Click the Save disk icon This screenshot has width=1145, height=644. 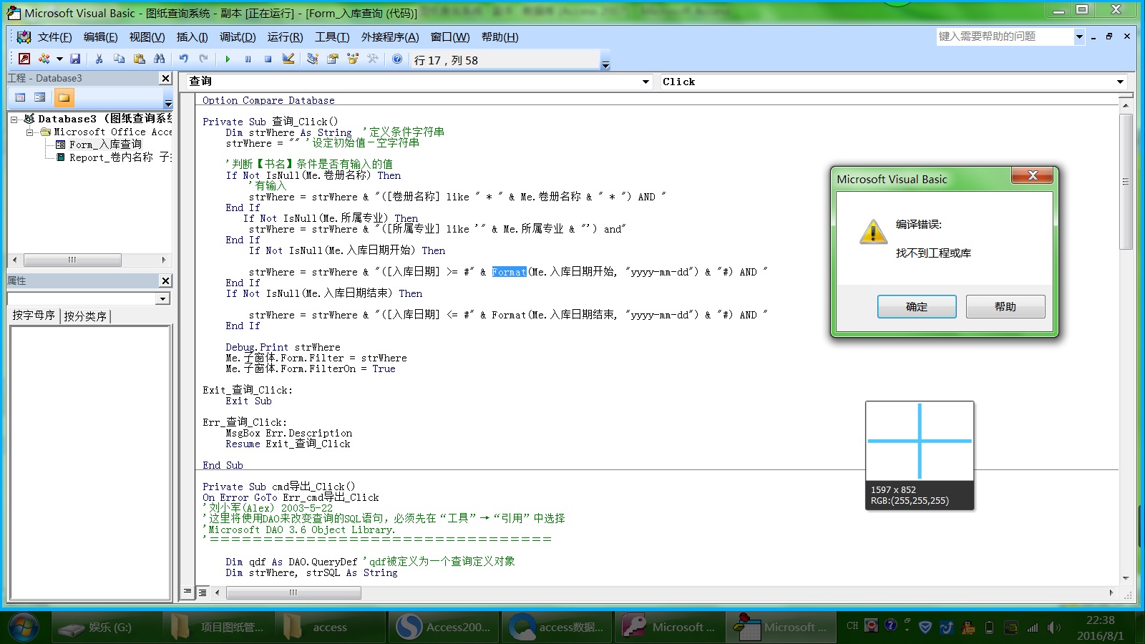point(75,59)
